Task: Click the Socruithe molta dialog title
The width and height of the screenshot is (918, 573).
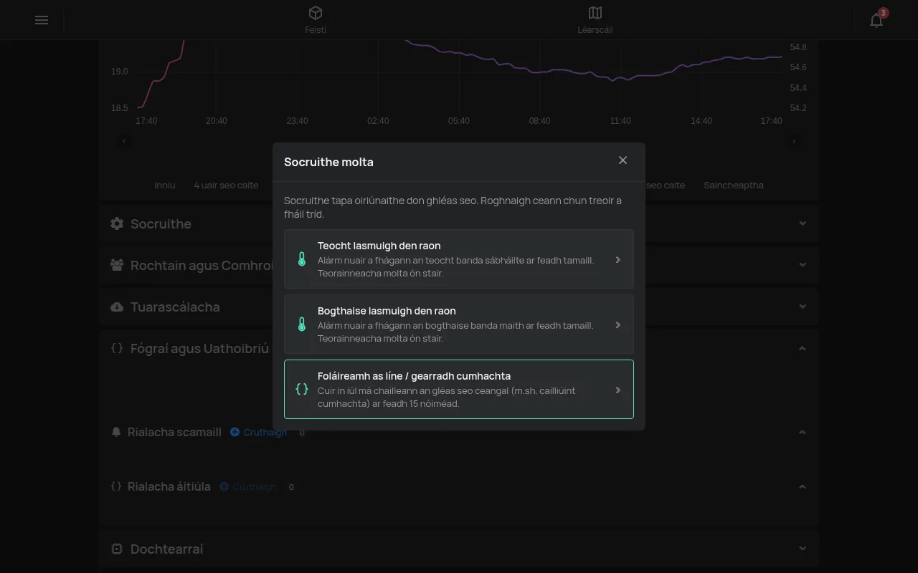Action: [328, 162]
